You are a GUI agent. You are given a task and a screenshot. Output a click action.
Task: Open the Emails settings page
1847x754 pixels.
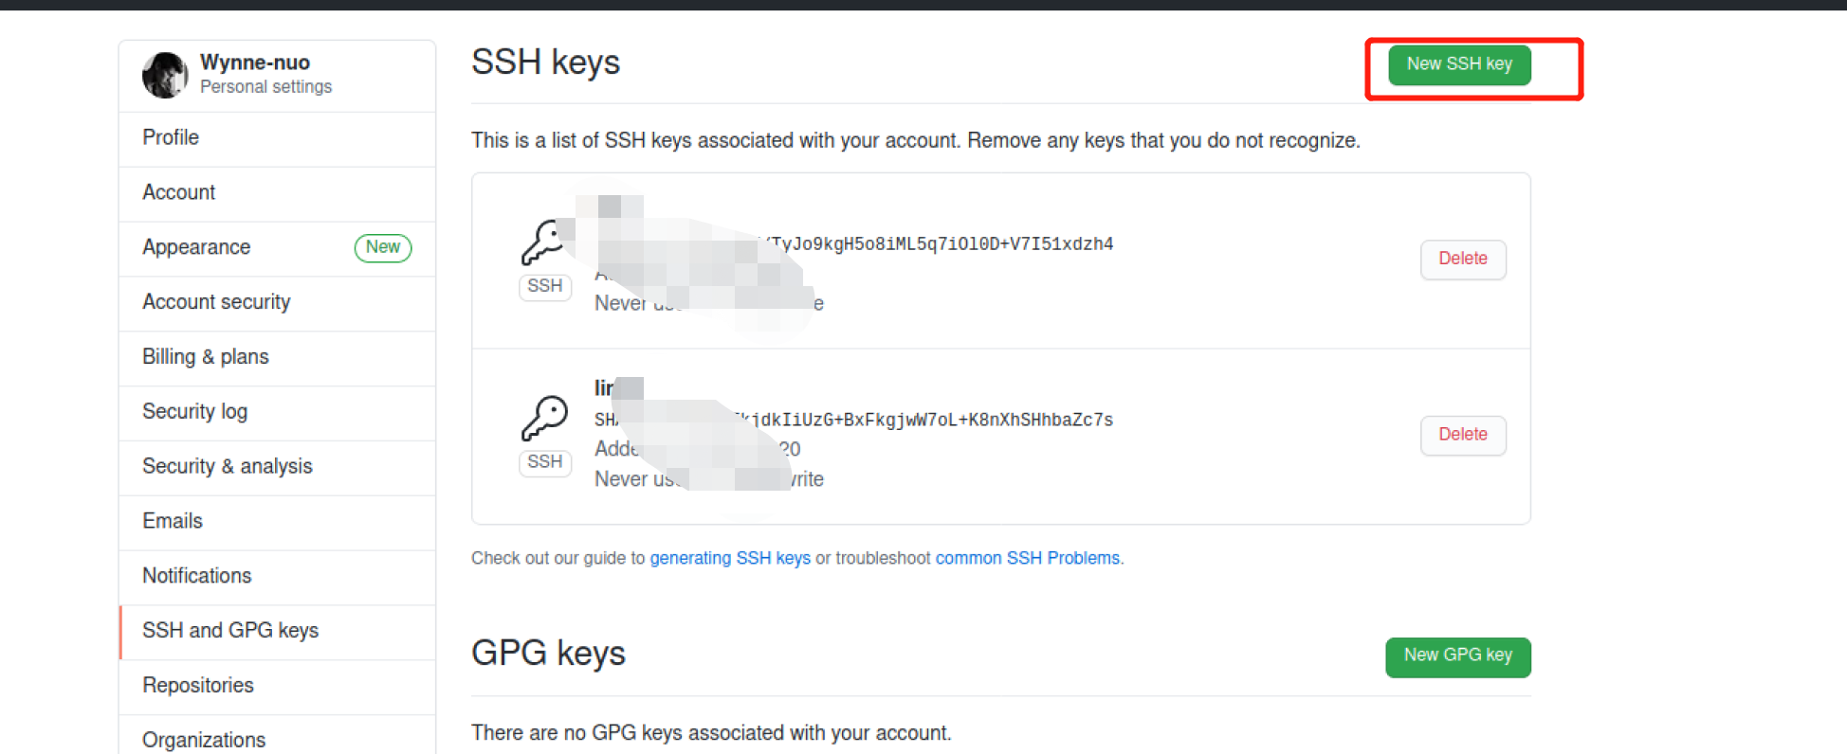172,520
